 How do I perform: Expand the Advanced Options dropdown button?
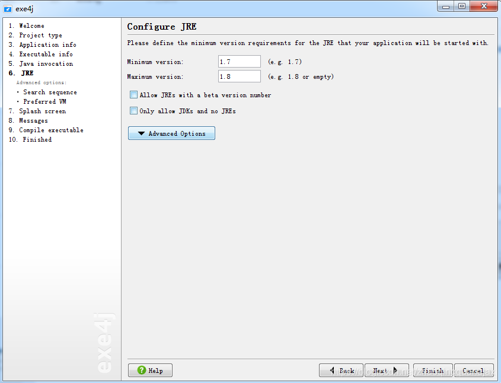pyautogui.click(x=171, y=133)
